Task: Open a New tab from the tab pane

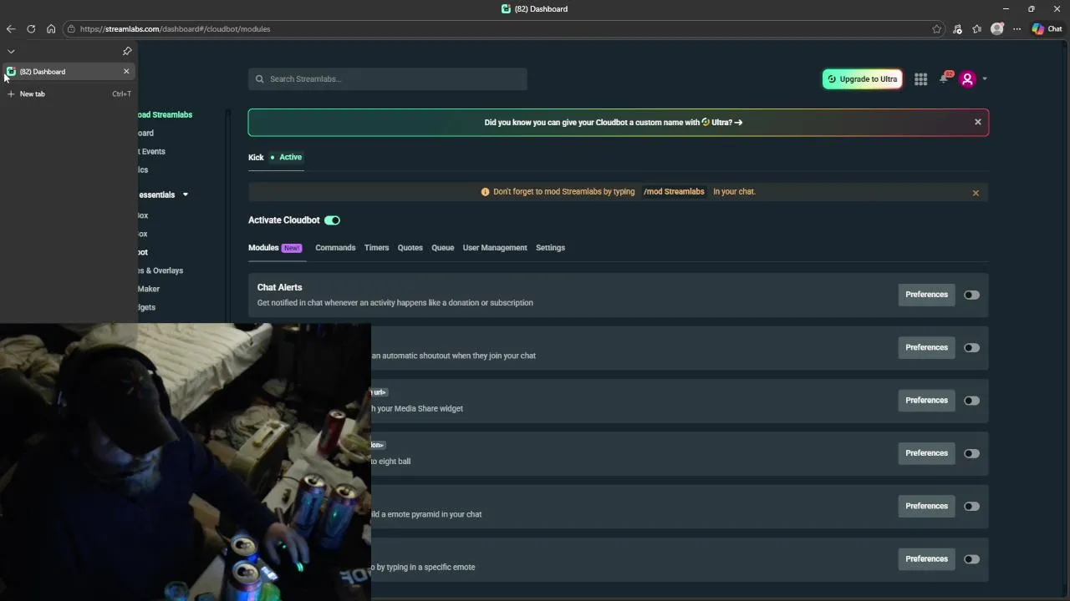Action: [69, 93]
